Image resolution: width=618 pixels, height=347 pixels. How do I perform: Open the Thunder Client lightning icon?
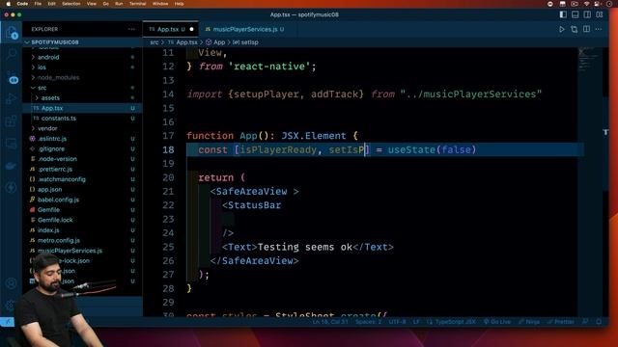pyautogui.click(x=12, y=188)
